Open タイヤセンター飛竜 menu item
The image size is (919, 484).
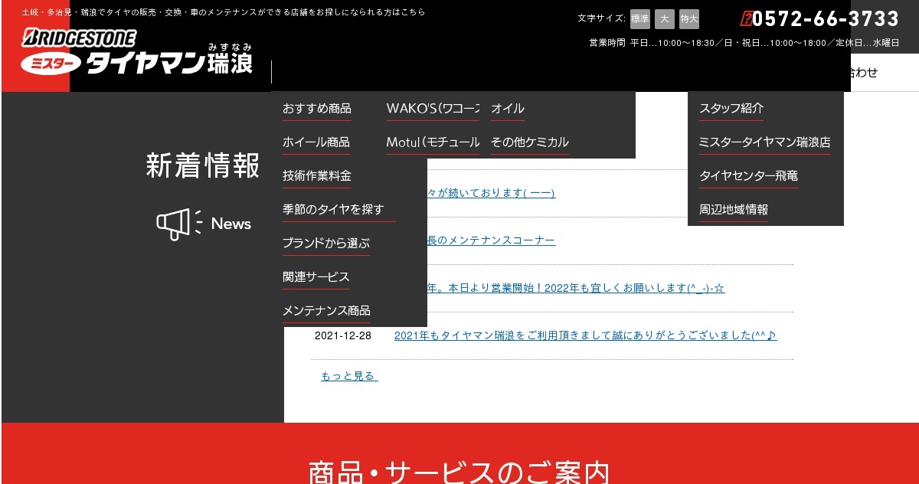tap(748, 176)
